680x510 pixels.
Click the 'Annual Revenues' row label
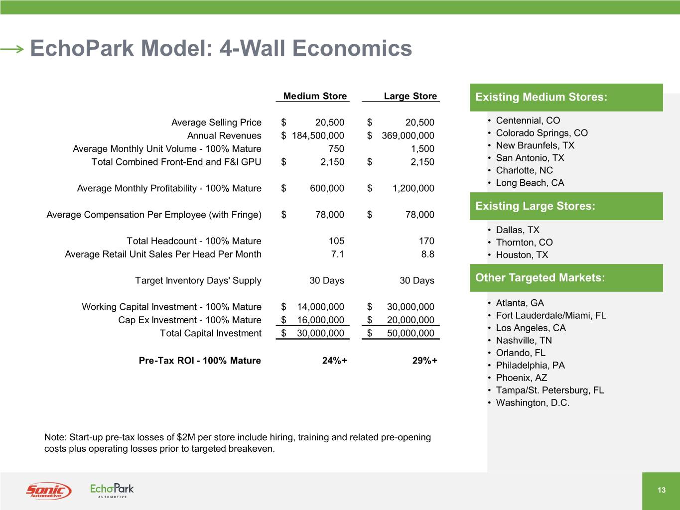[x=224, y=135]
